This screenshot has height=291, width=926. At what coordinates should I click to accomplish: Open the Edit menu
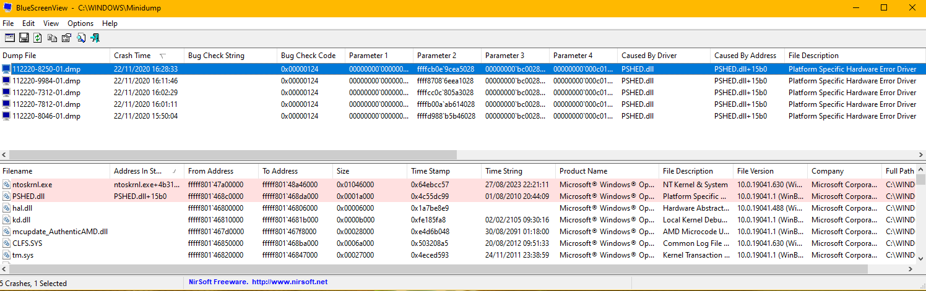(28, 23)
